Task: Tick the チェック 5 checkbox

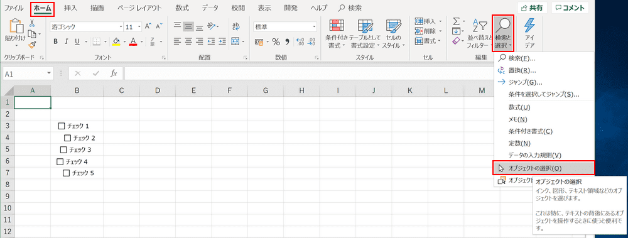Action: click(x=66, y=173)
